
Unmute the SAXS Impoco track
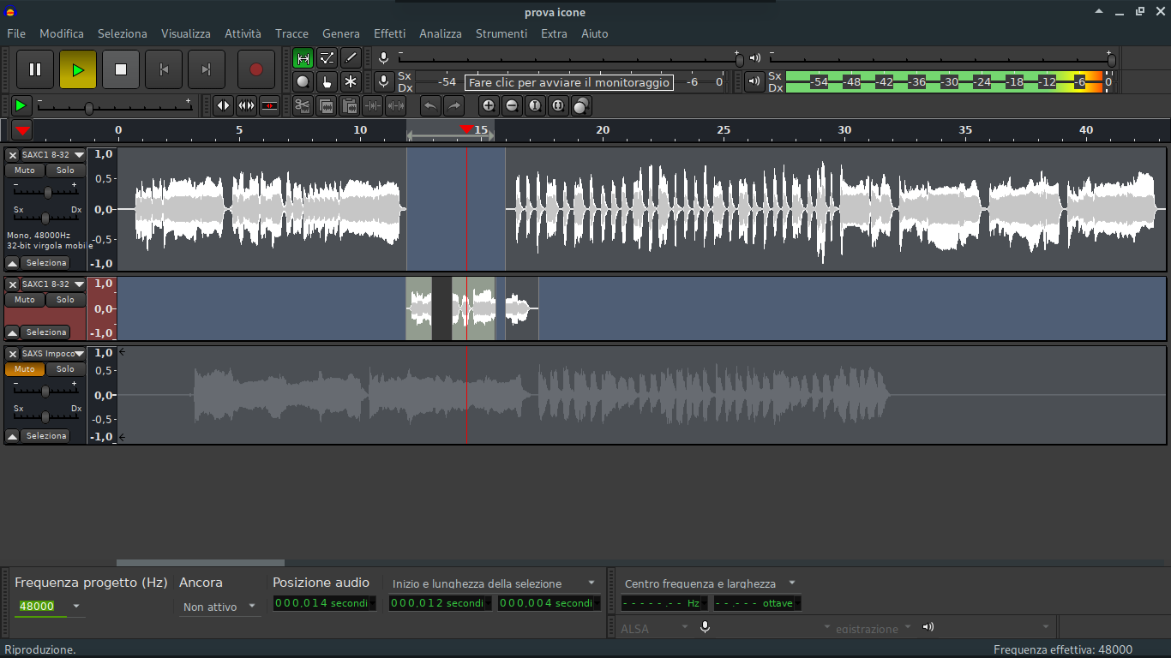point(25,369)
